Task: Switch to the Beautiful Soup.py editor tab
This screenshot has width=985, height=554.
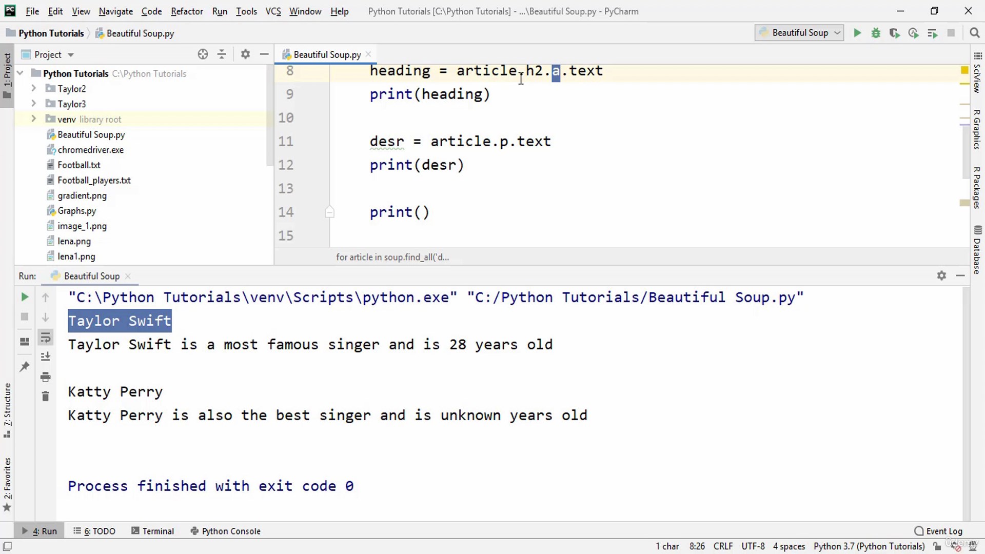Action: [x=327, y=54]
